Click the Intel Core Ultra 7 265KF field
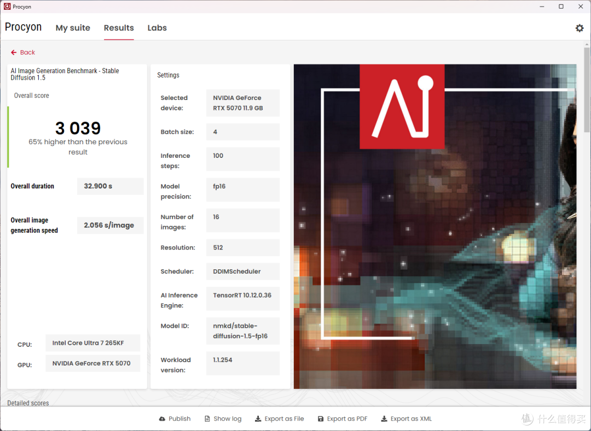This screenshot has width=591, height=431. click(92, 343)
